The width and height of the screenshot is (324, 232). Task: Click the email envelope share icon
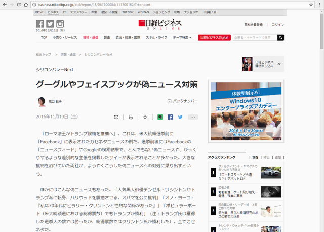pyautogui.click(x=116, y=117)
